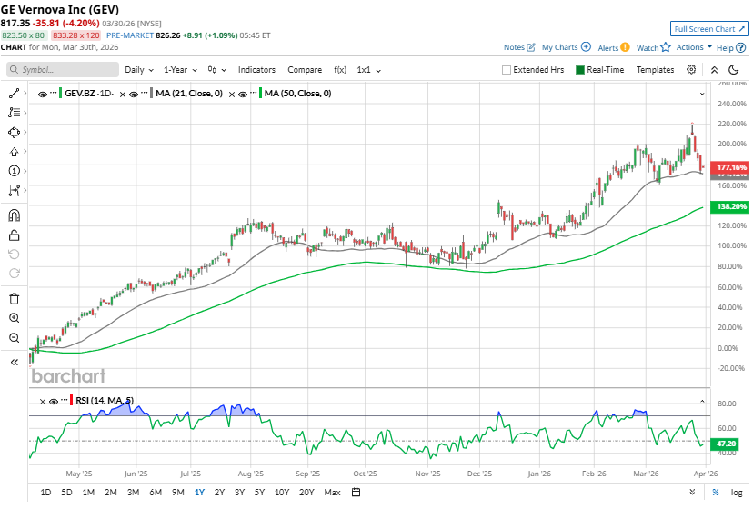753x519 pixels.
Task: Open the Indicators menu
Action: [x=256, y=70]
